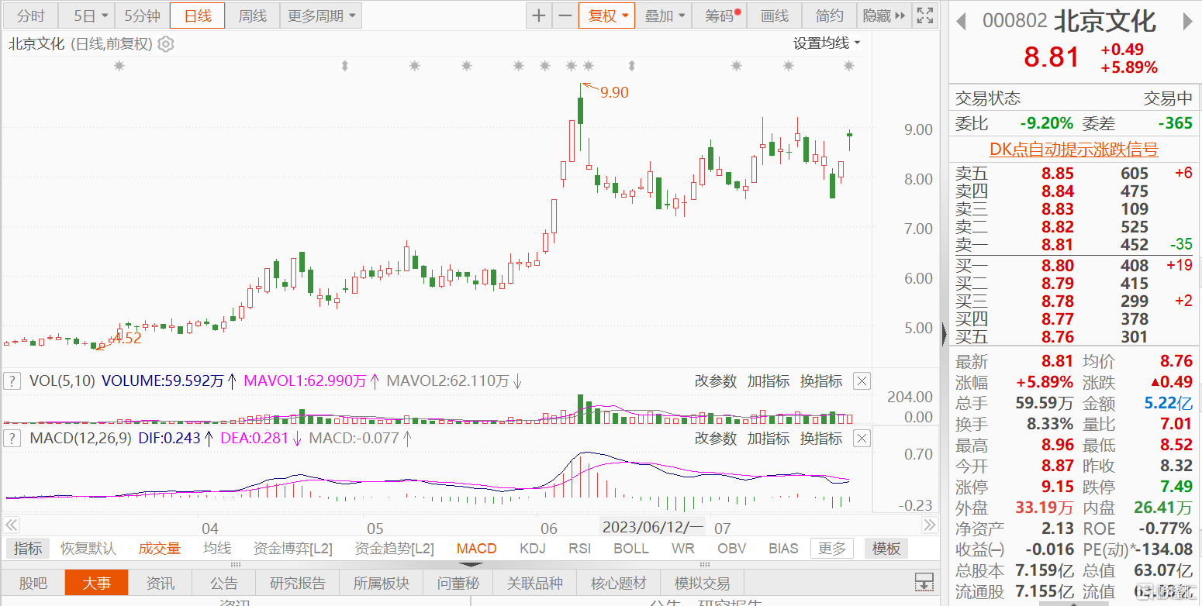Open help for MACD(12,26,9) indicator
The width and height of the screenshot is (1202, 606).
coord(12,439)
